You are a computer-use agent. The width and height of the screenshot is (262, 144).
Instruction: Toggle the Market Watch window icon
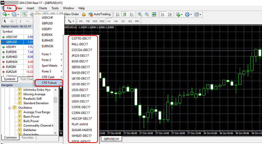click(25, 14)
